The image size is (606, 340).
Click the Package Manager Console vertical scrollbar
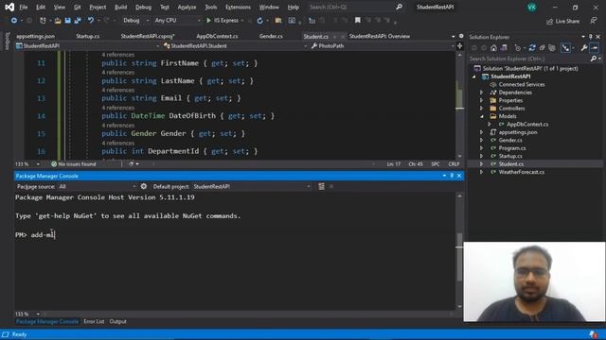click(x=459, y=251)
